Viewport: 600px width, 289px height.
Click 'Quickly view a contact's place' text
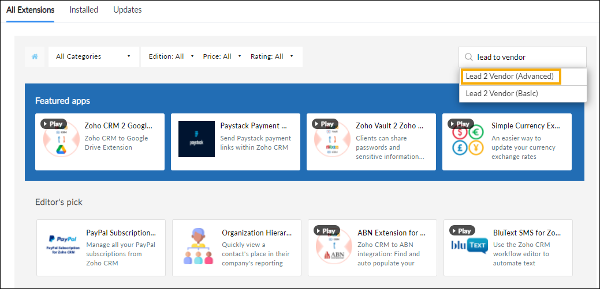pos(256,254)
